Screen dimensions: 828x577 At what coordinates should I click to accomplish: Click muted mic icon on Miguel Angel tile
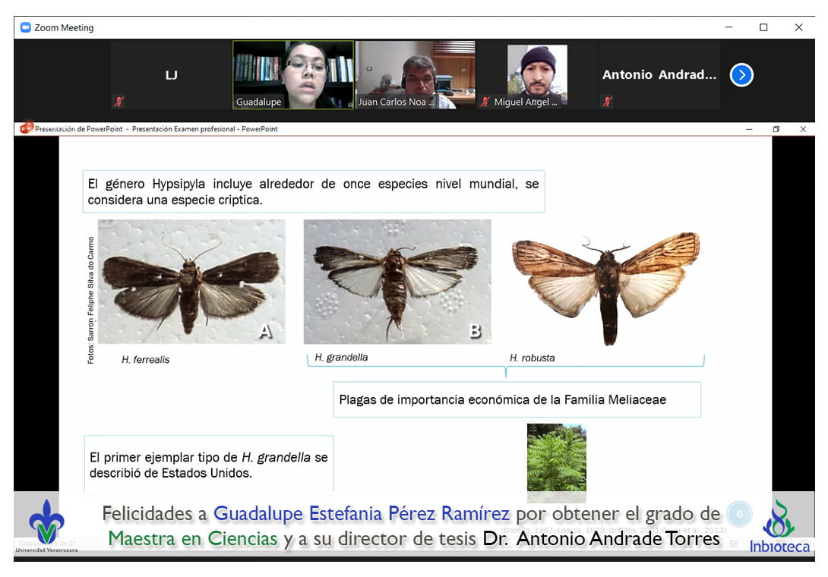(485, 101)
